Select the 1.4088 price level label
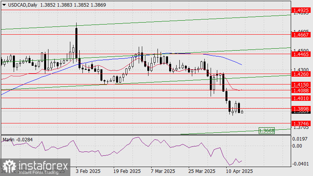The width and height of the screenshot is (313, 176). [x=301, y=91]
